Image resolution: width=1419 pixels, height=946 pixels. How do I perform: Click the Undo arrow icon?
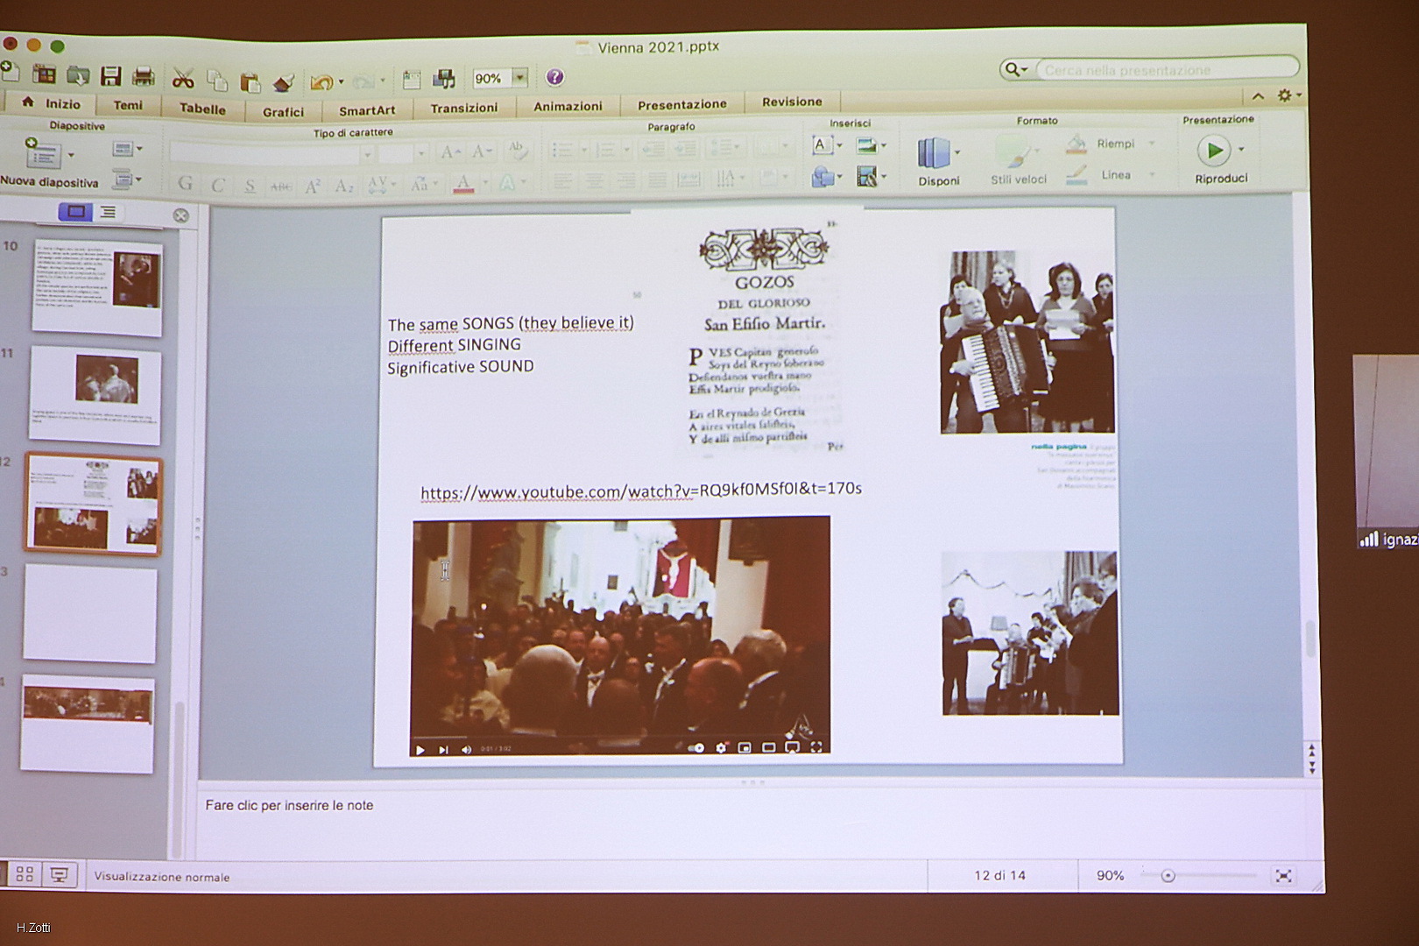[x=321, y=82]
